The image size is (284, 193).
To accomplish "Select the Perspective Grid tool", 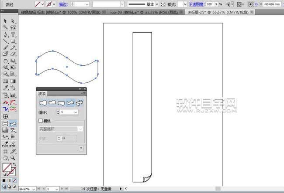I will coord(13,74).
